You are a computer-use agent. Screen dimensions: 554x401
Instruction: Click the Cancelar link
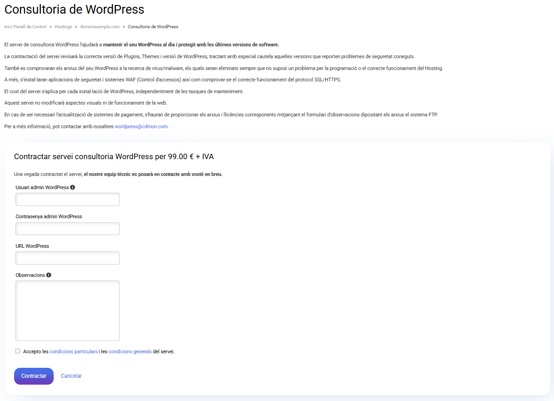pos(71,376)
